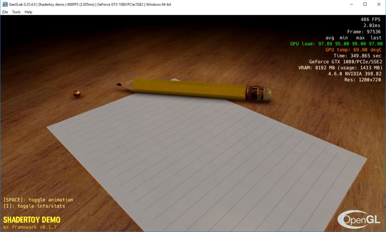Click the 'GPU temp: 69.00 degC' line
386x232 pixels.
353,50
